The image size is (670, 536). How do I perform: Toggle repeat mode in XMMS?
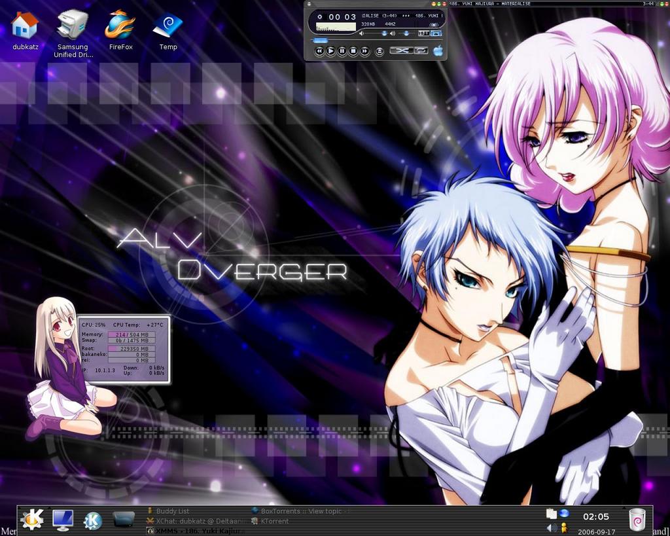point(421,50)
